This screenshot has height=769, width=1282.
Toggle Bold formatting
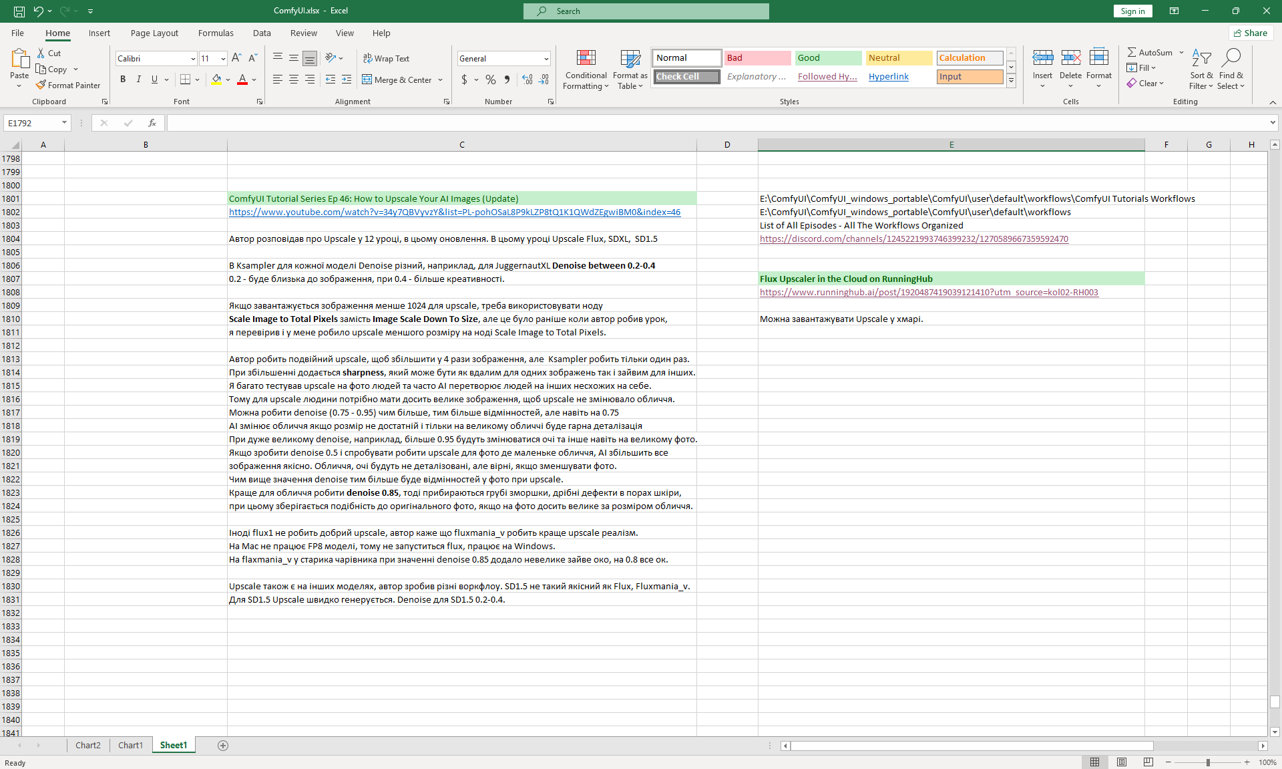(x=123, y=80)
